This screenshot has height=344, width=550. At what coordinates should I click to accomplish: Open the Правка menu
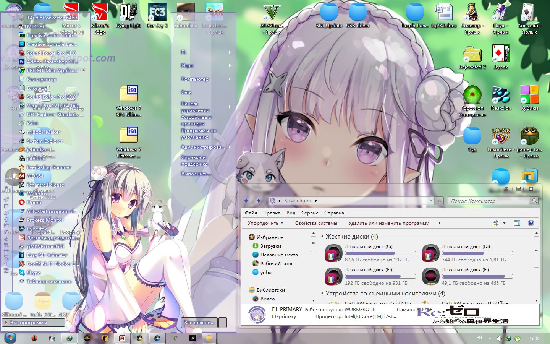tap(272, 213)
